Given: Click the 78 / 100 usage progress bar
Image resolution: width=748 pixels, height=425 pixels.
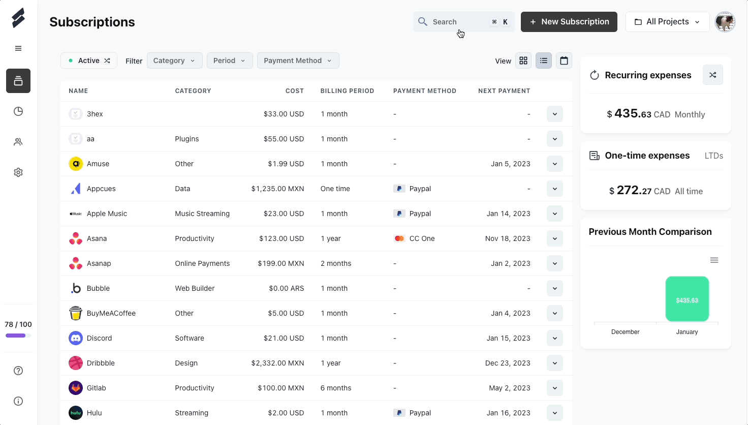Looking at the screenshot, I should [18, 336].
